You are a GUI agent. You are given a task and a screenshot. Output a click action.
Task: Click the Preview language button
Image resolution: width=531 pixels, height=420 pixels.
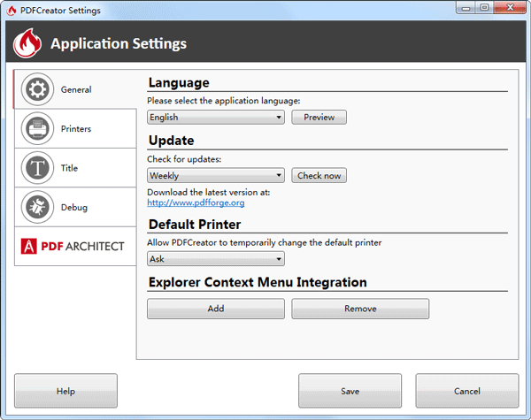319,117
